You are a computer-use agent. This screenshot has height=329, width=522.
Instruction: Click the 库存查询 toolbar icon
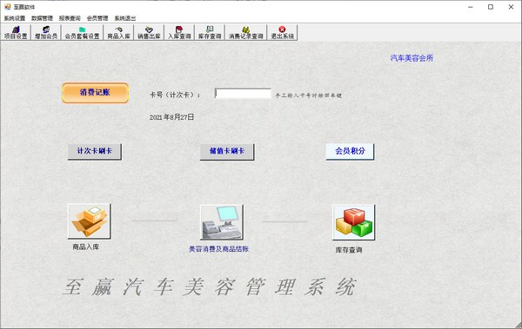[210, 33]
